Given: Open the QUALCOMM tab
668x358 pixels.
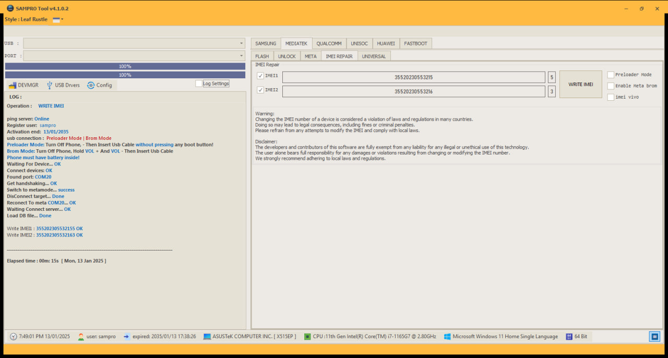Looking at the screenshot, I should 329,43.
